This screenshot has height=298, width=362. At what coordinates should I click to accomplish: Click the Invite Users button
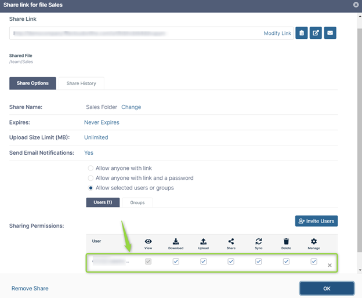316,221
